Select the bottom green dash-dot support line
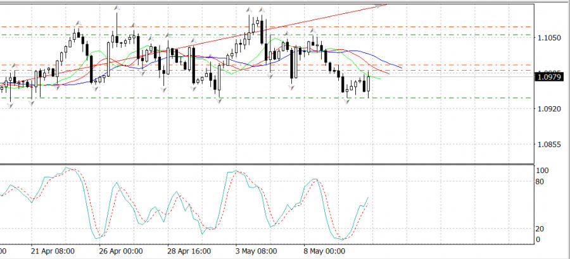The width and height of the screenshot is (570, 259). click(x=443, y=98)
